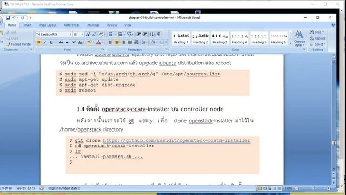
Task: Switch to the Insert tab
Action: click(28, 25)
